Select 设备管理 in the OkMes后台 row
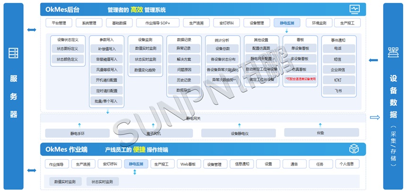Viewport: 407px width, 192px height. [x=257, y=23]
